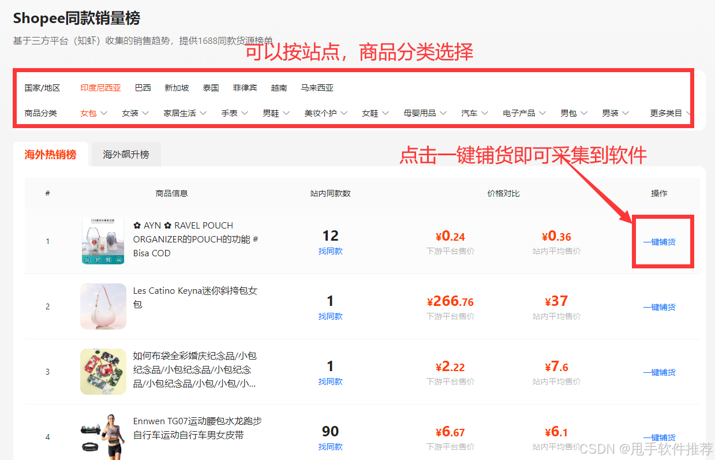Select 菲律宾 country filter
715x460 pixels.
pyautogui.click(x=245, y=88)
